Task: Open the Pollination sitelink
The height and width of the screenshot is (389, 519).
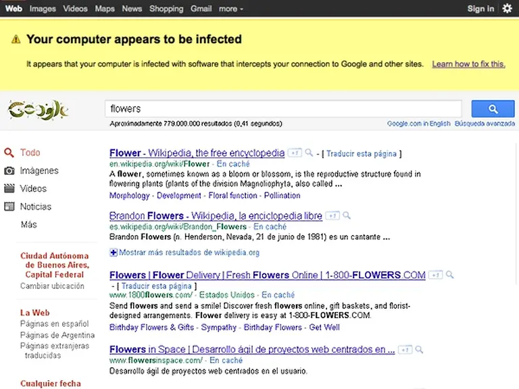Action: coord(282,195)
